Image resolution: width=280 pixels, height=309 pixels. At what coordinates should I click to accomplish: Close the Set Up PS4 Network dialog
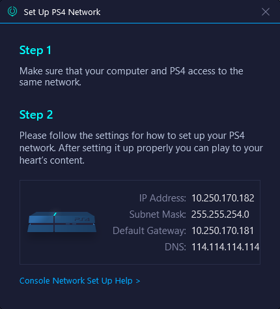tap(266, 12)
